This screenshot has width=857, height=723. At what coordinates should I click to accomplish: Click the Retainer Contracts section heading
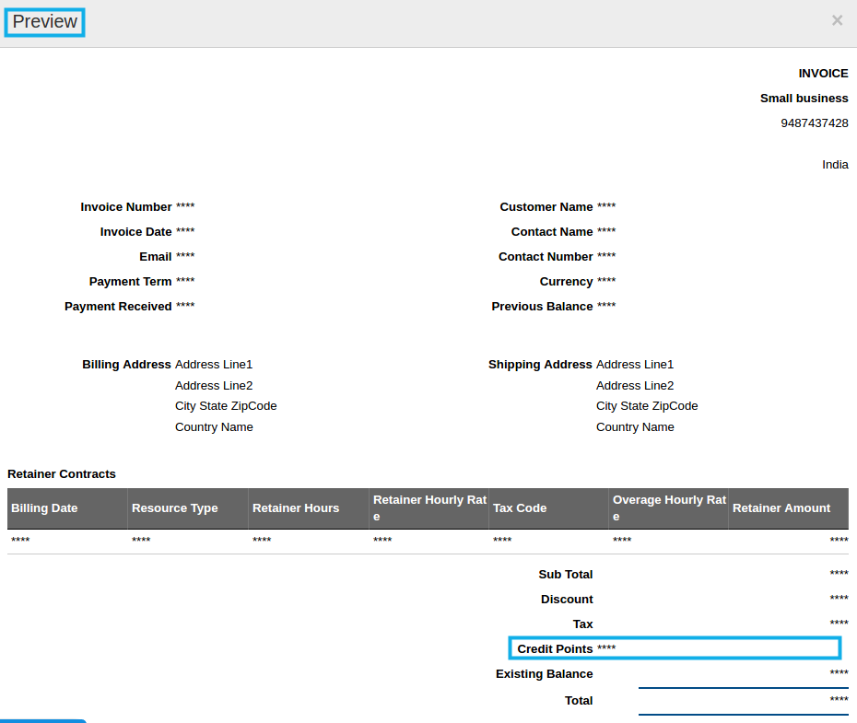[62, 474]
